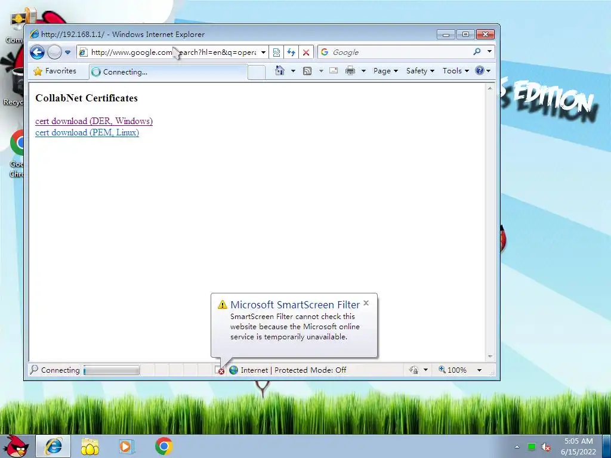
Task: Expand the search provider dropdown arrow
Action: click(489, 51)
